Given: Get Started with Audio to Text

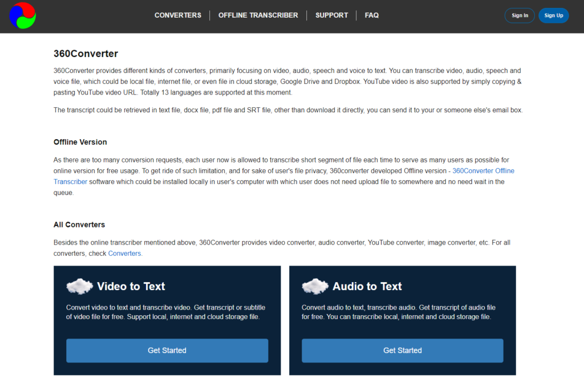Looking at the screenshot, I should [402, 351].
